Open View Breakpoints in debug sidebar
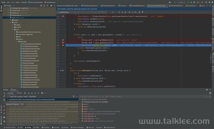This screenshot has width=214, height=129. (x=4, y=110)
